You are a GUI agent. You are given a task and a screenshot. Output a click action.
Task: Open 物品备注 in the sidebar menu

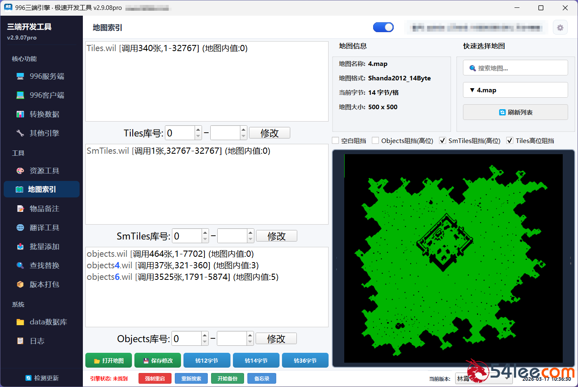click(x=44, y=209)
